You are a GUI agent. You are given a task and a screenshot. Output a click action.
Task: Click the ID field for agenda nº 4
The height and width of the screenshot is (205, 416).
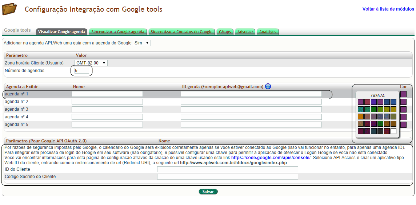click(x=251, y=117)
